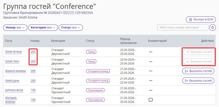Open guest Smith Tom link
This screenshot has width=219, height=107.
coord(12,62)
